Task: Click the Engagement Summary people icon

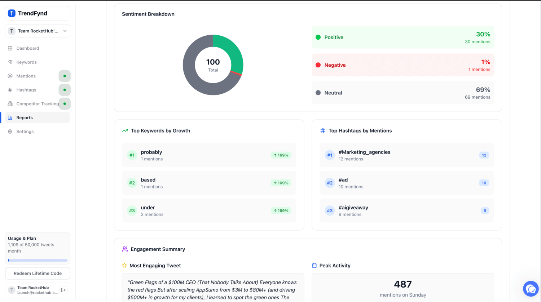Action: 125,249
